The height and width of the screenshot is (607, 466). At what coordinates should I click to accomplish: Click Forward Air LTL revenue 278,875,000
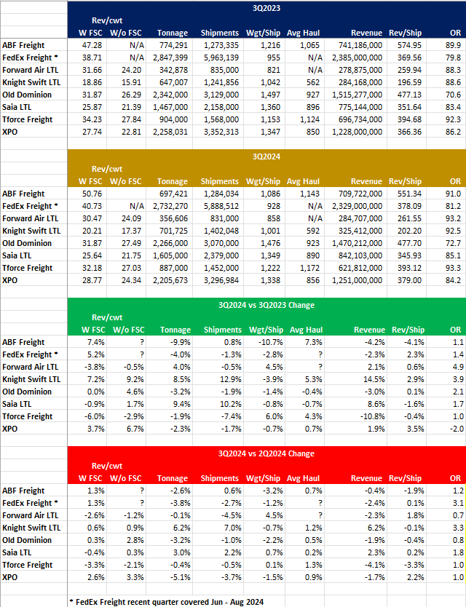coord(360,70)
